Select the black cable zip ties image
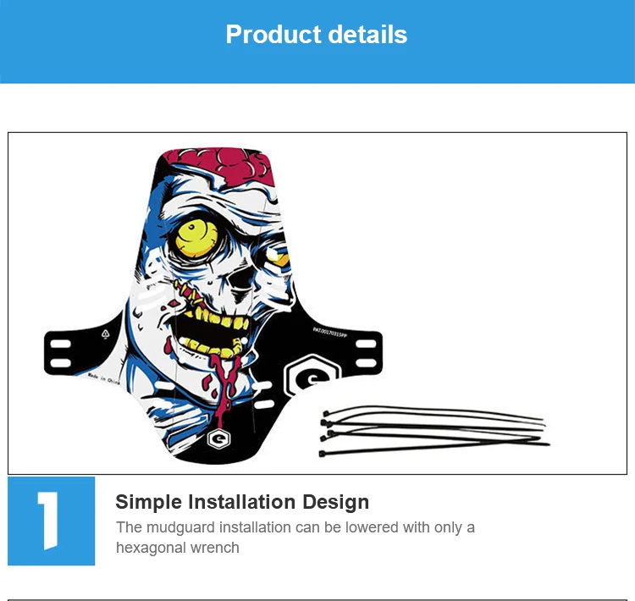This screenshot has width=635, height=601. tap(434, 432)
